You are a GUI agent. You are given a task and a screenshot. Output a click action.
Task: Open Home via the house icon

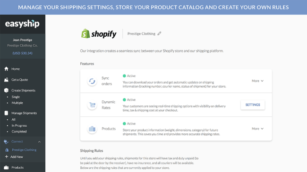pyautogui.click(x=6, y=69)
